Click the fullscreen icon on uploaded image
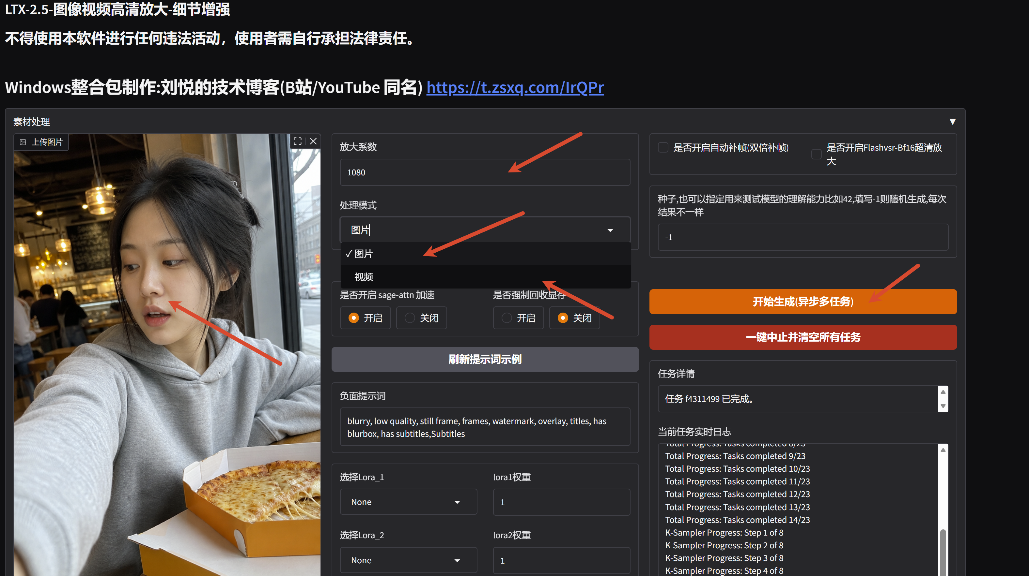 (x=298, y=141)
